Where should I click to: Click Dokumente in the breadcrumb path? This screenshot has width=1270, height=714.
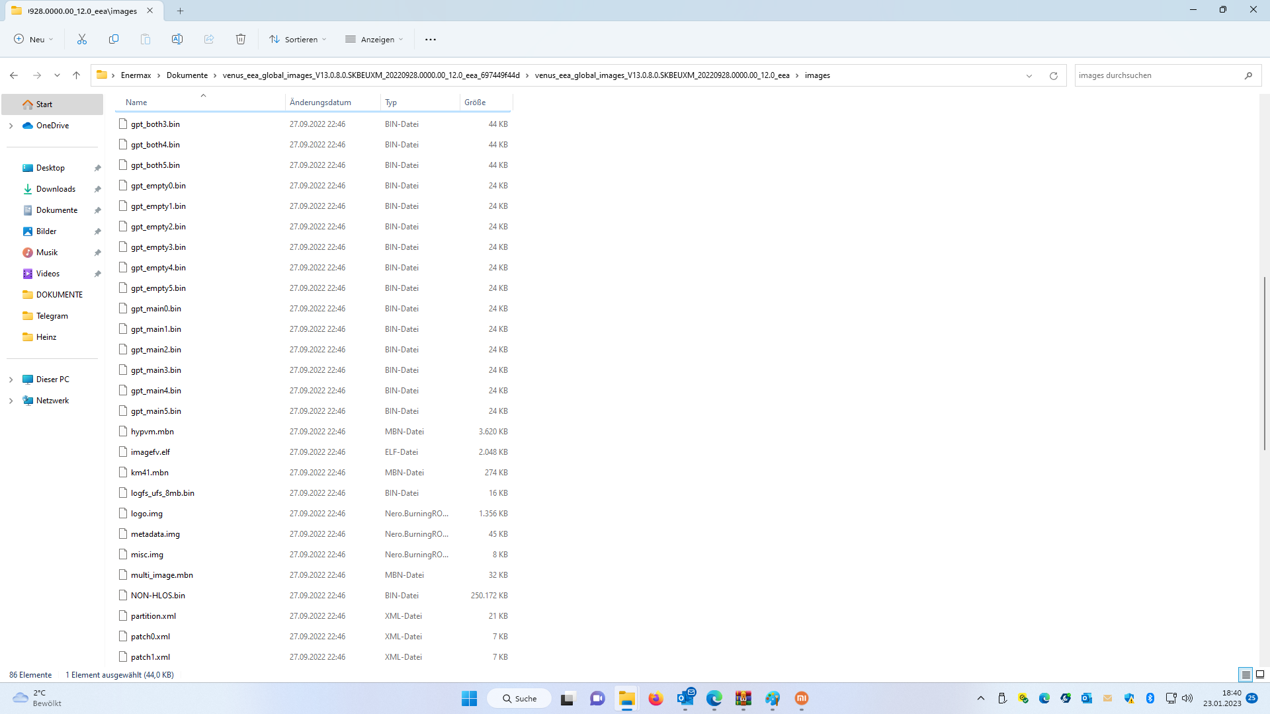point(187,75)
